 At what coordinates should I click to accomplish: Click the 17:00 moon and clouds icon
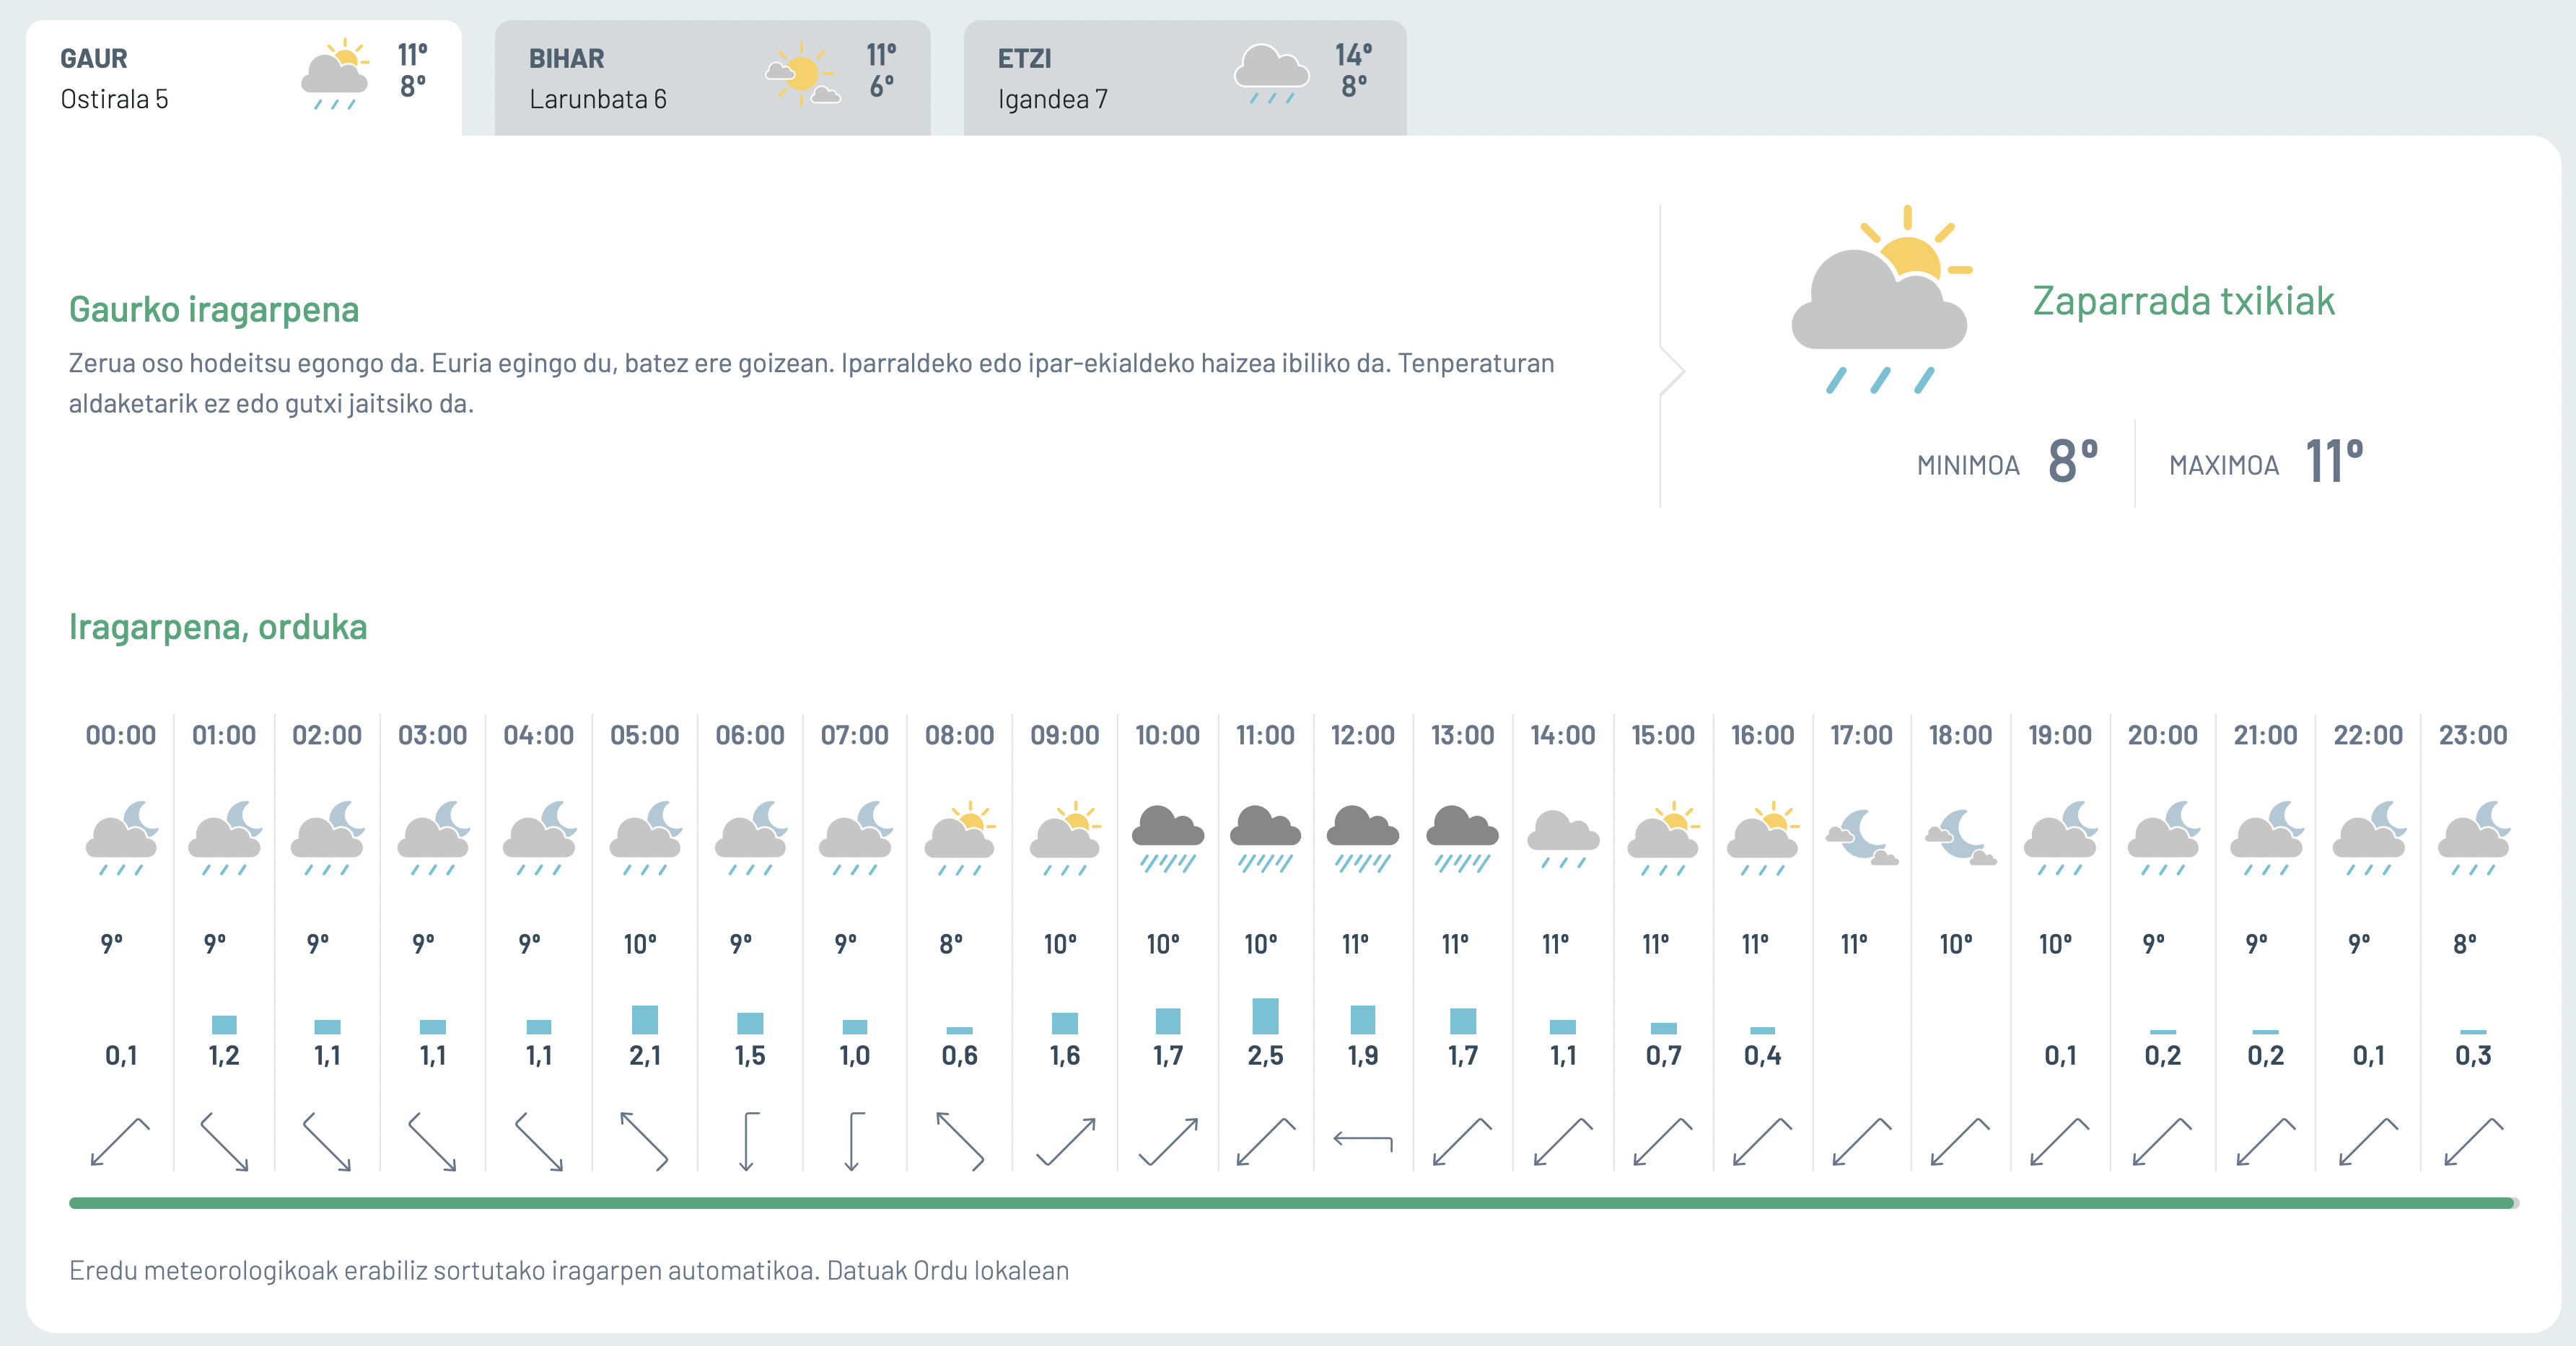tap(1861, 836)
